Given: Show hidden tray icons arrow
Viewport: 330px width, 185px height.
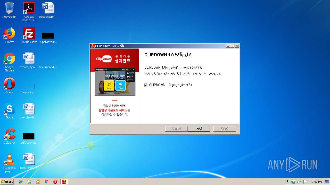Looking at the screenshot, I should tap(287, 182).
